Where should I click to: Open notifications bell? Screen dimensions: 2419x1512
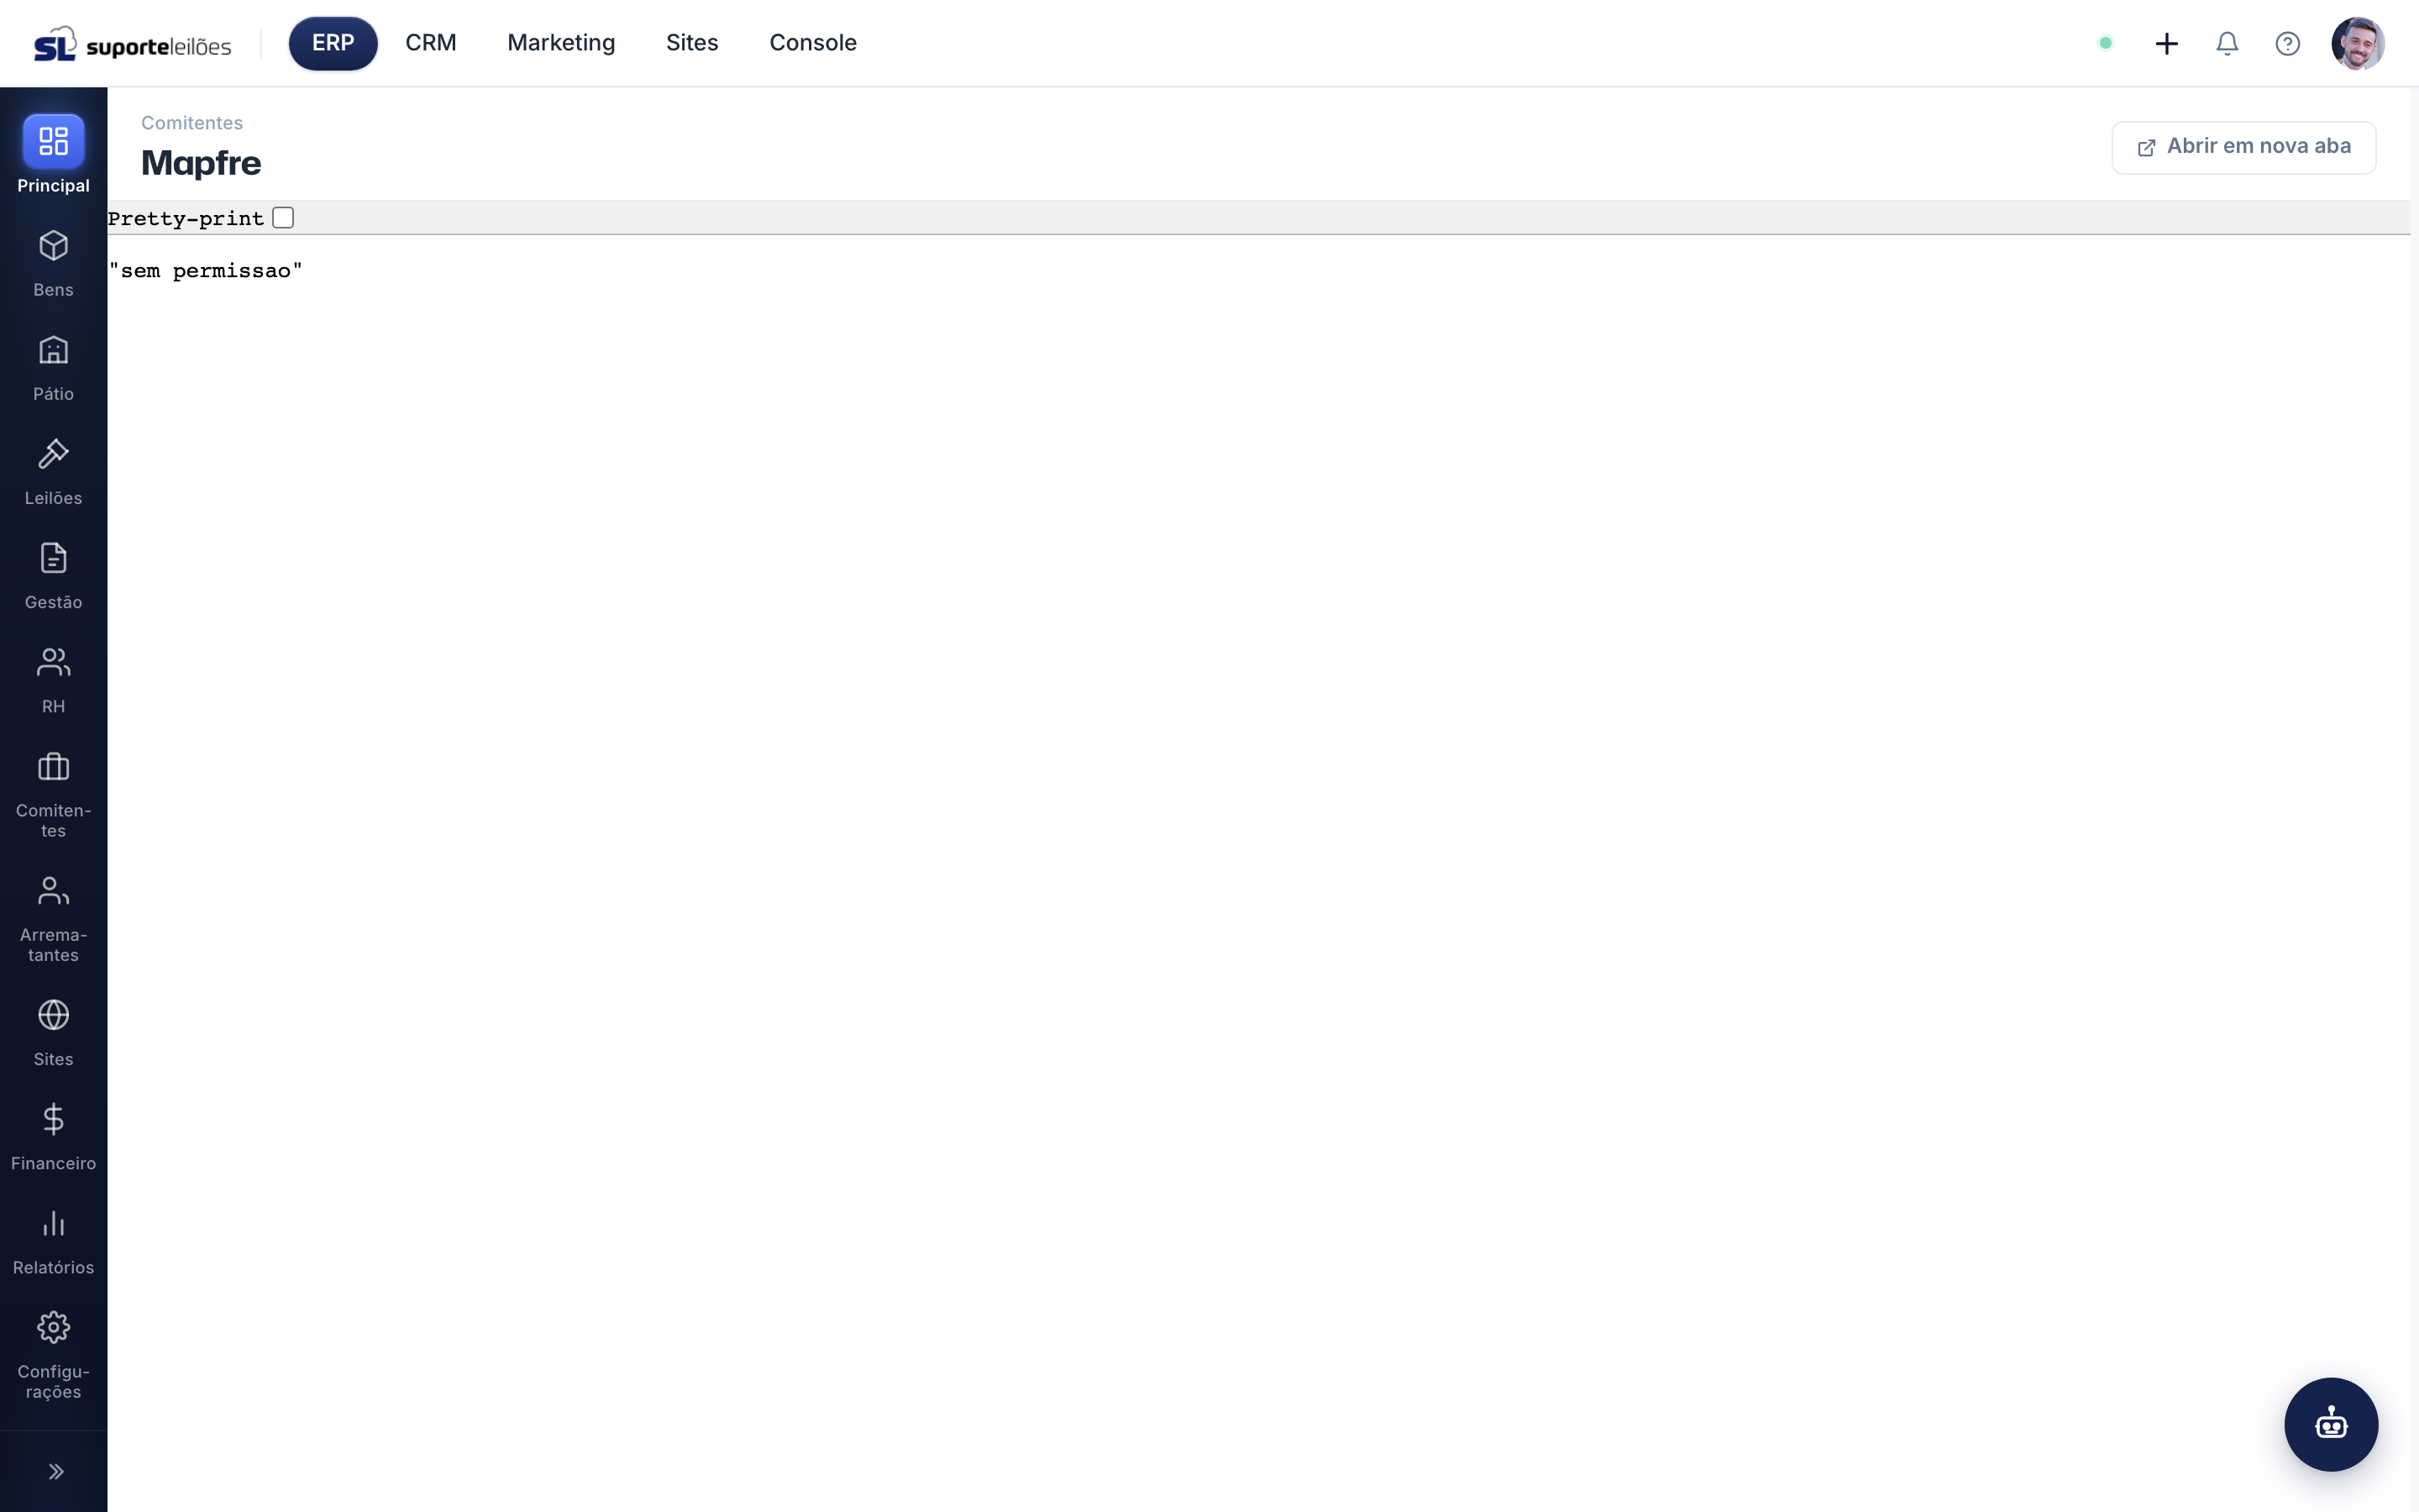[2227, 43]
